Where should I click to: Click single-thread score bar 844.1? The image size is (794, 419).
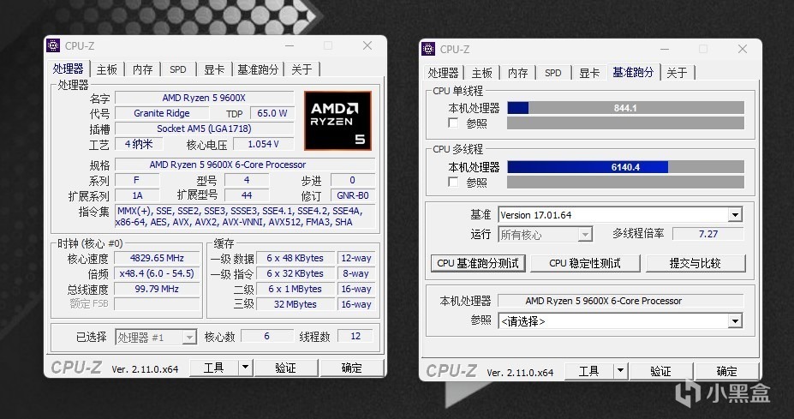coord(625,107)
